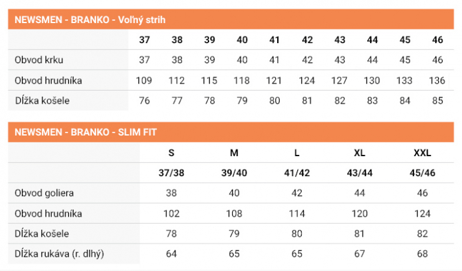
Task: Click shirt length value 85
Action: [437, 101]
